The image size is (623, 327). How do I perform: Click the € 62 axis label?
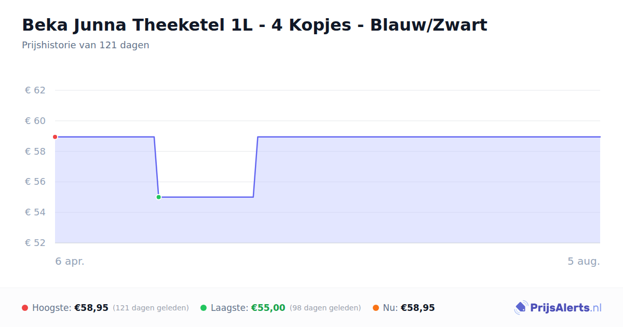tap(35, 90)
